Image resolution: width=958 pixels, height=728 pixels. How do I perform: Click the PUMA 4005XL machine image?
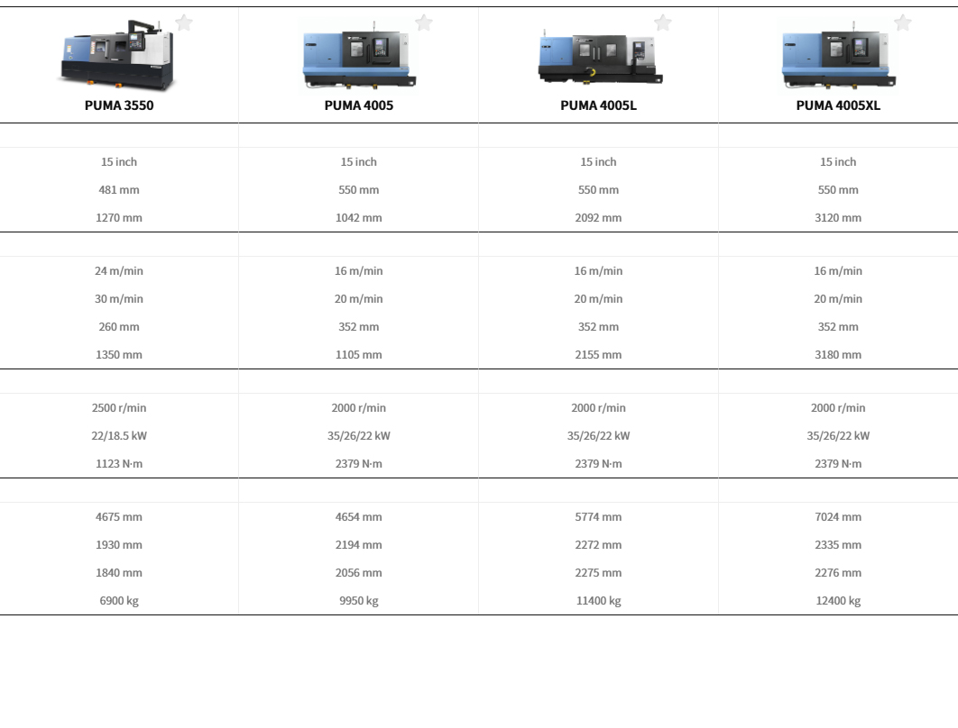tap(838, 55)
